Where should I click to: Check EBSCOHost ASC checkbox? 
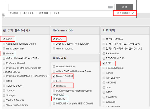tap(4, 49)
